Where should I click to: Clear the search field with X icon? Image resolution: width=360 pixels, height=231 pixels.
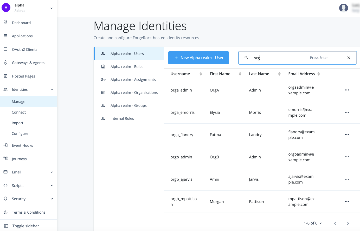point(349,58)
